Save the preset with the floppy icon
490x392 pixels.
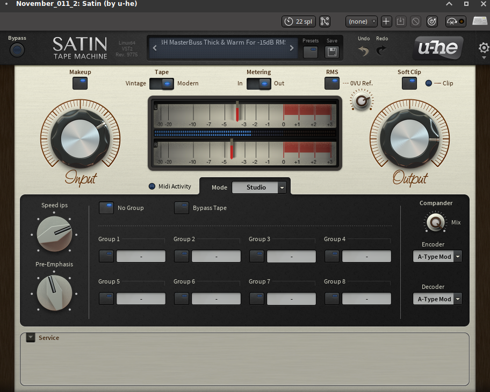coord(332,52)
